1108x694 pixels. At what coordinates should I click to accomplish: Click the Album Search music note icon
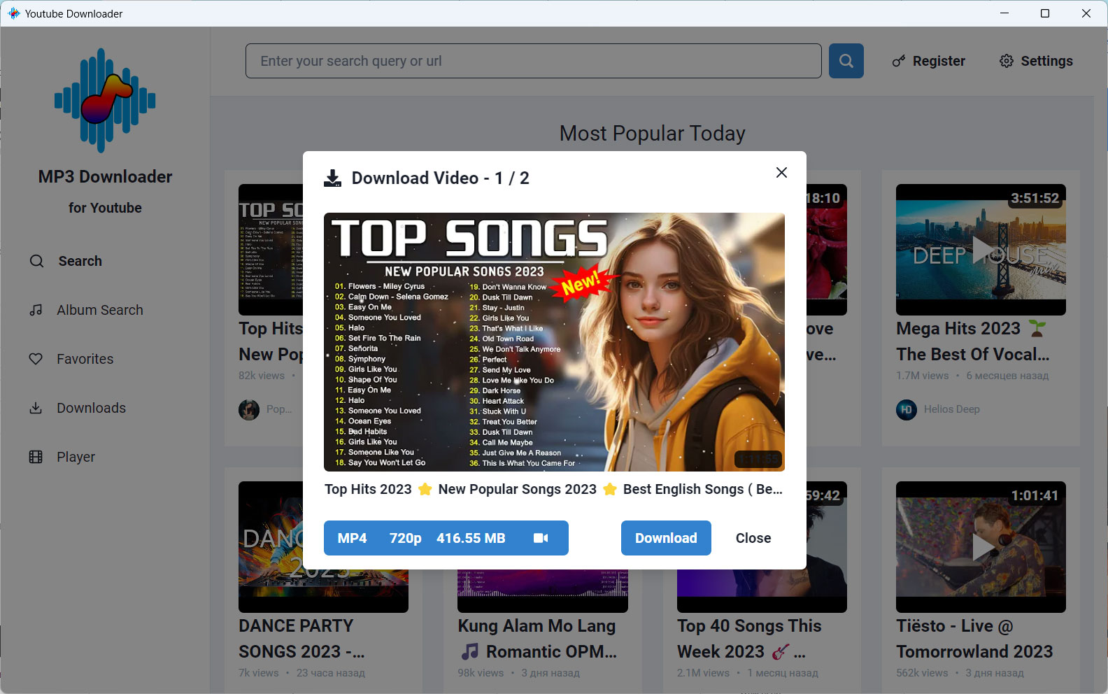(36, 310)
